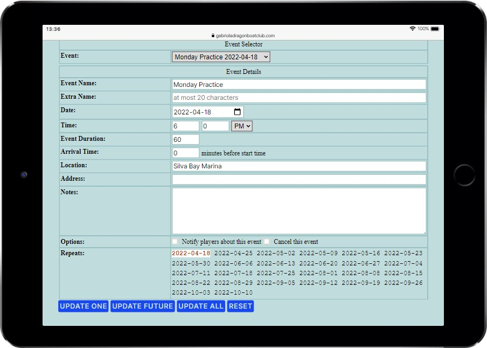The image size is (487, 348).
Task: Select repeat date 2022-07-11
Action: click(x=191, y=273)
